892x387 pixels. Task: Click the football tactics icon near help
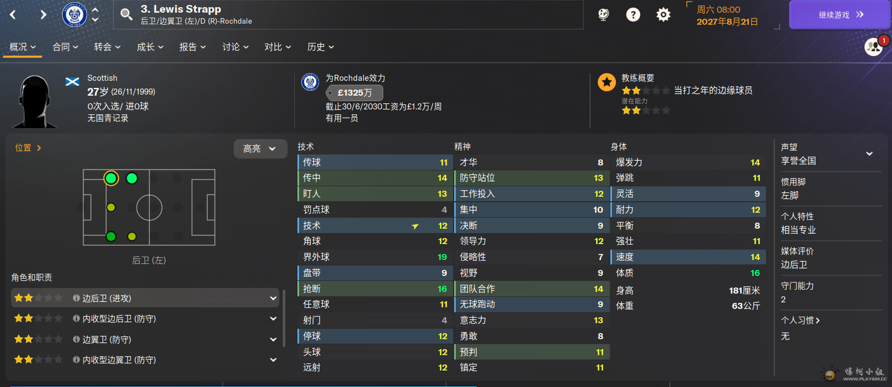point(603,15)
